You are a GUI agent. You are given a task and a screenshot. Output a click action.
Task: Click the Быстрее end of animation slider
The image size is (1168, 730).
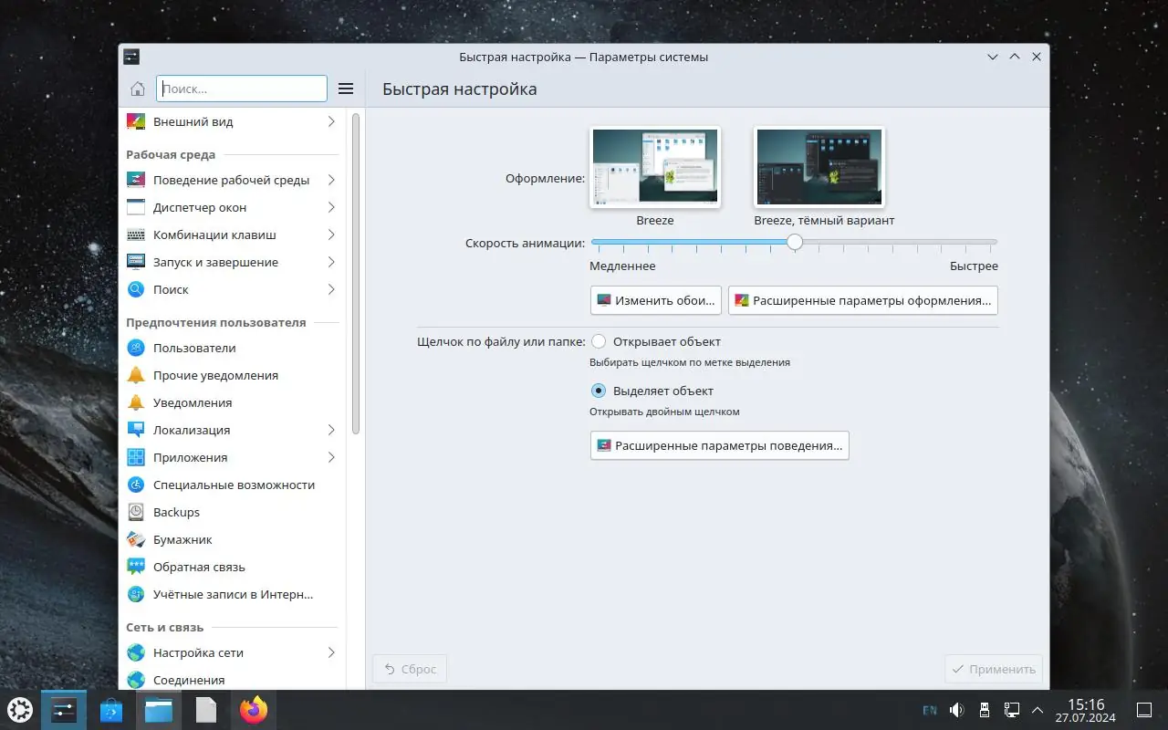(974, 266)
